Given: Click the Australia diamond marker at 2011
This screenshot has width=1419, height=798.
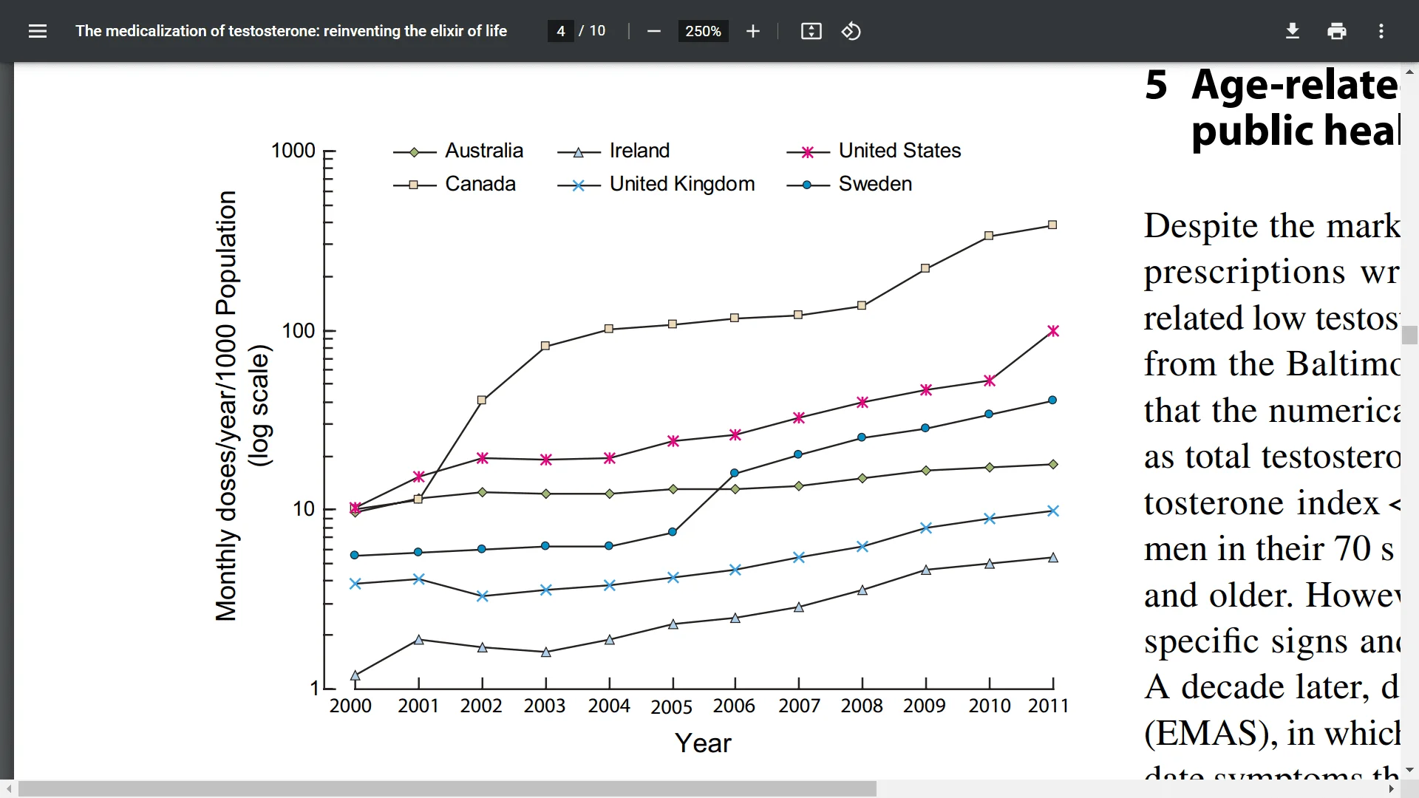Looking at the screenshot, I should (x=1053, y=465).
